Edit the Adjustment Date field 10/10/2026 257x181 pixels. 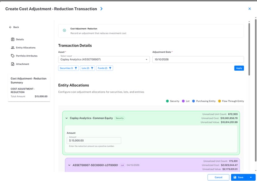tap(198, 60)
